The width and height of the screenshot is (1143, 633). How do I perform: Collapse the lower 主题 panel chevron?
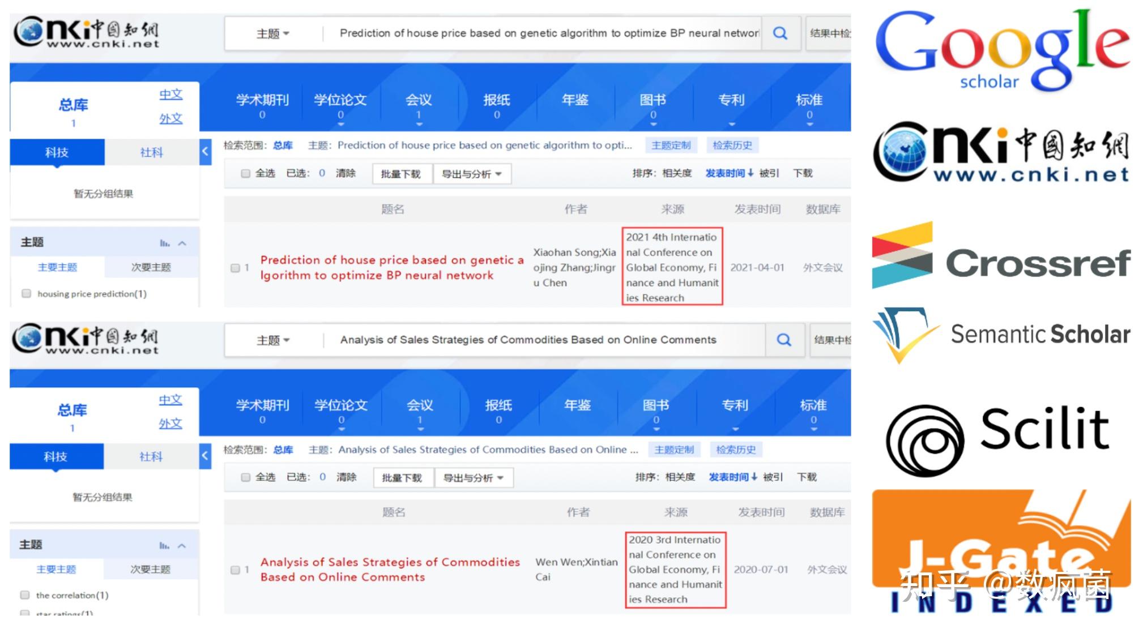tap(182, 546)
